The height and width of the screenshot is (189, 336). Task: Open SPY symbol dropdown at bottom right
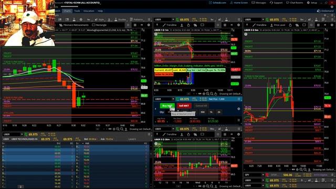(x=263, y=175)
